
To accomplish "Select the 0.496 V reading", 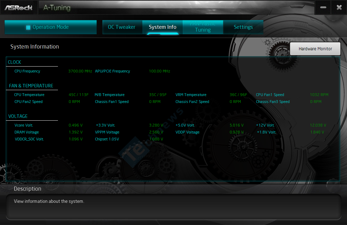I will tap(76, 125).
